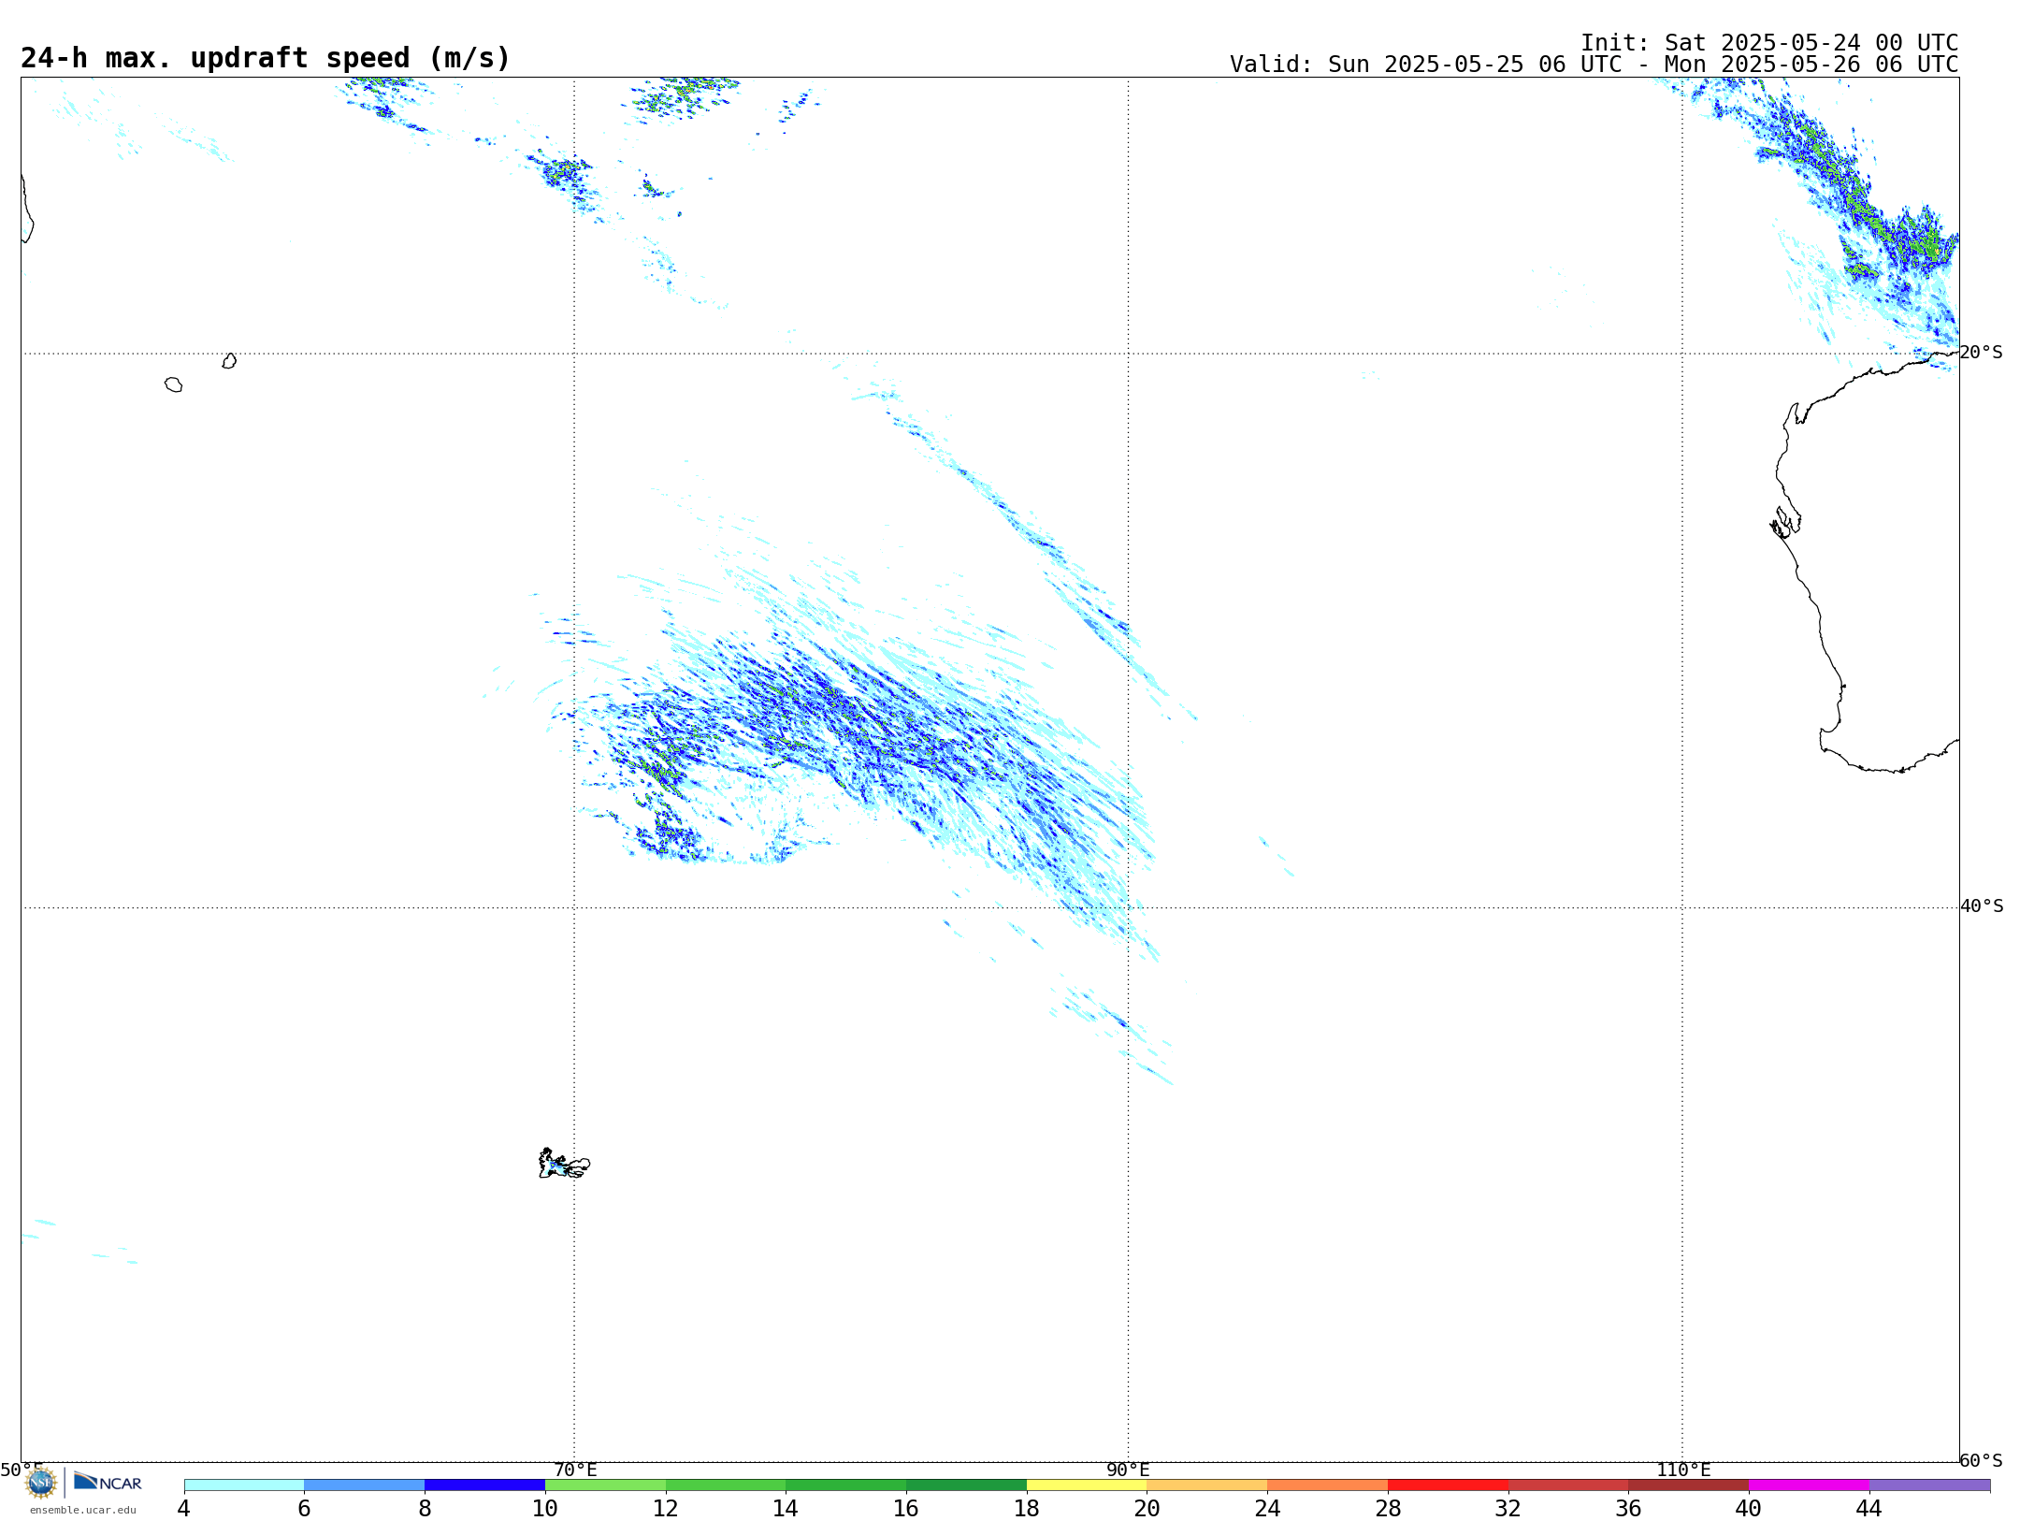Choose the yellow 18–20 colorbar segment

click(1087, 1485)
